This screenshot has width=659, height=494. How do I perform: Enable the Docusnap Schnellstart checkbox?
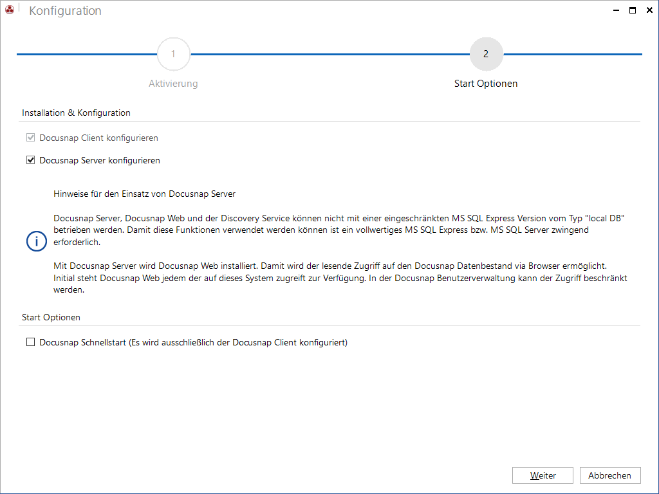[31, 342]
